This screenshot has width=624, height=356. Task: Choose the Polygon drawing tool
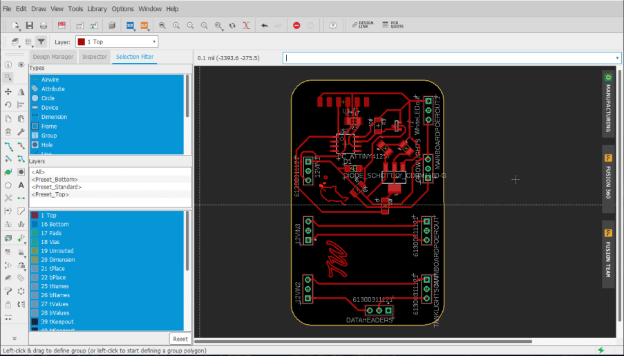coord(8,185)
